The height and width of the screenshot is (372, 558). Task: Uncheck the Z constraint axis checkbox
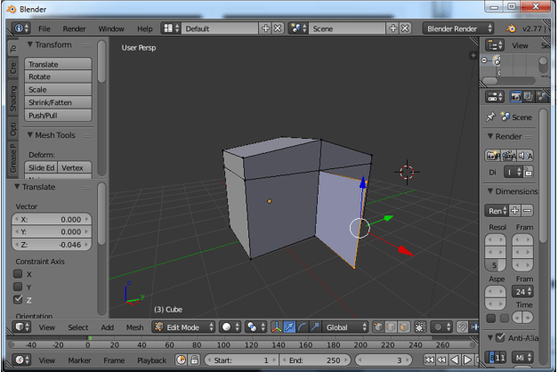[18, 299]
